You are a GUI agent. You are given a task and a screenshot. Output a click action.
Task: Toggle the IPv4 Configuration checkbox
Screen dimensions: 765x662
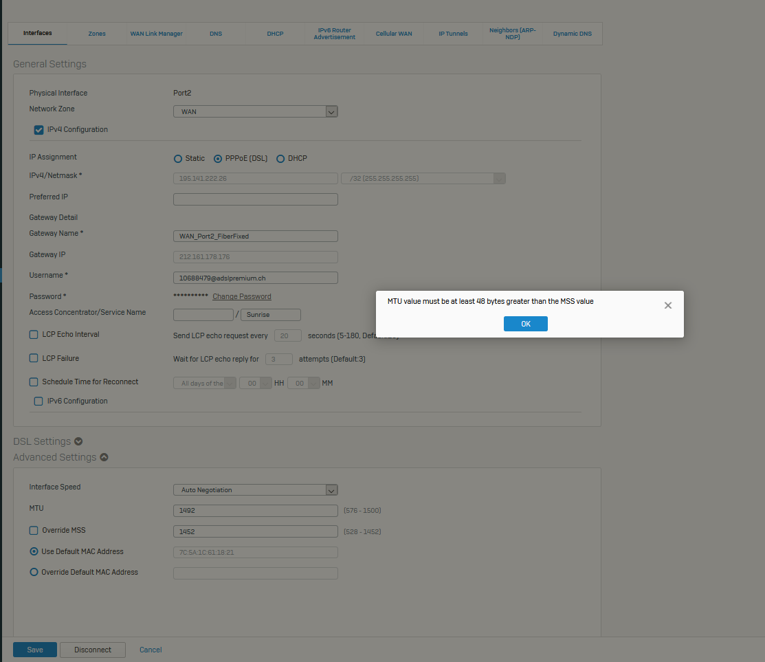pos(39,129)
